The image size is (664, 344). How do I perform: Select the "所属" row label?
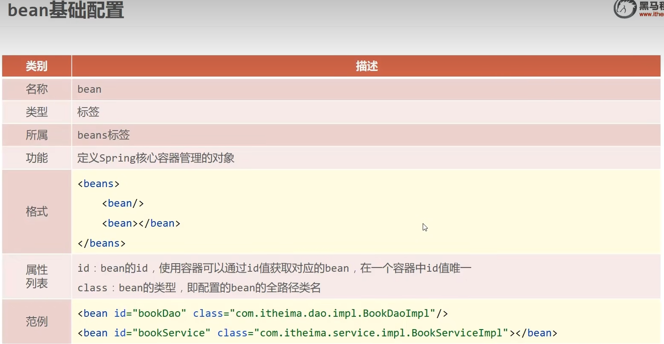tap(37, 135)
